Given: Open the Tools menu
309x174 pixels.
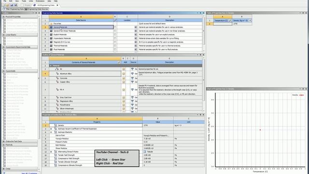Looking at the screenshot, I should 24,1.
